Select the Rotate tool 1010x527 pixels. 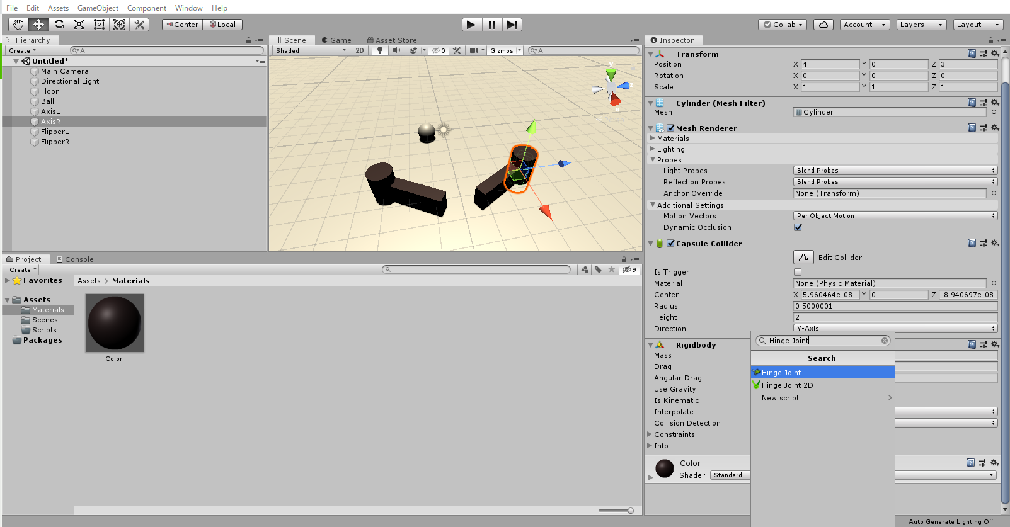[59, 25]
